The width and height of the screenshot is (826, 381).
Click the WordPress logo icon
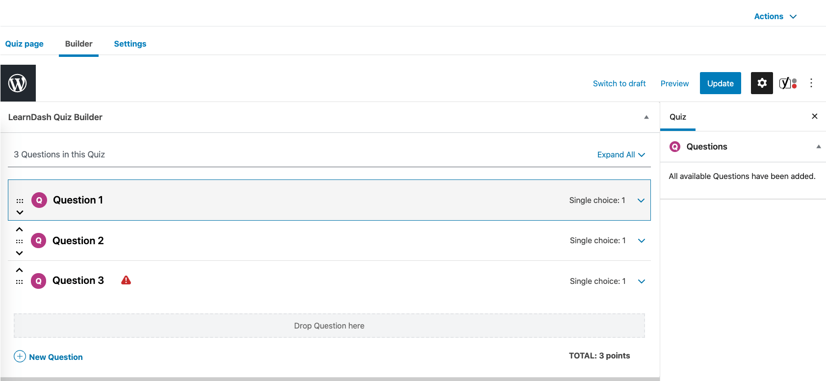tap(18, 83)
